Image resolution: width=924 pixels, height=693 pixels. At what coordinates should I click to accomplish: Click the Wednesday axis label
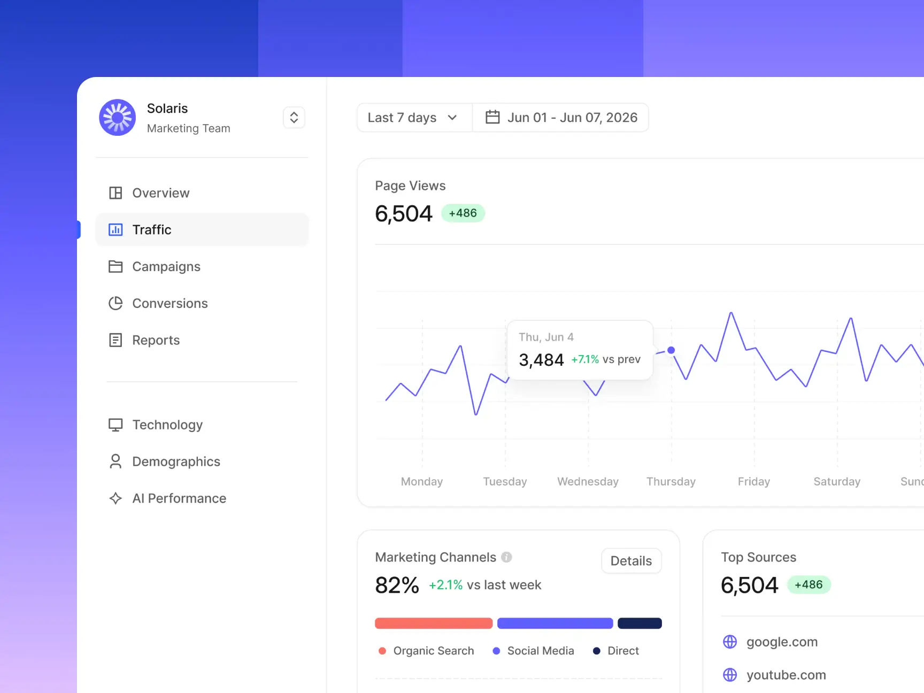pyautogui.click(x=588, y=481)
